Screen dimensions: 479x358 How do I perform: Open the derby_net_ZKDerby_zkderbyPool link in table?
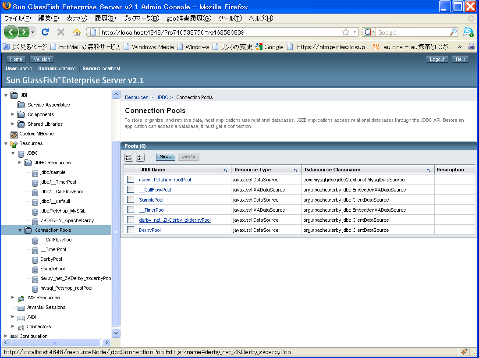tap(175, 220)
